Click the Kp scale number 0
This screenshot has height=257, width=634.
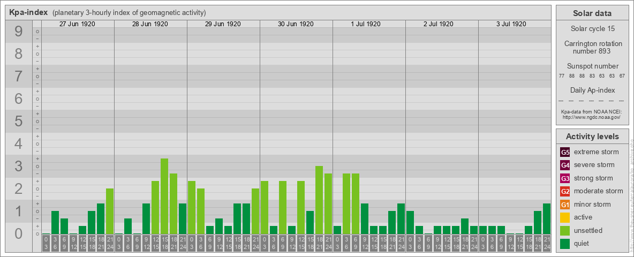pyautogui.click(x=18, y=233)
